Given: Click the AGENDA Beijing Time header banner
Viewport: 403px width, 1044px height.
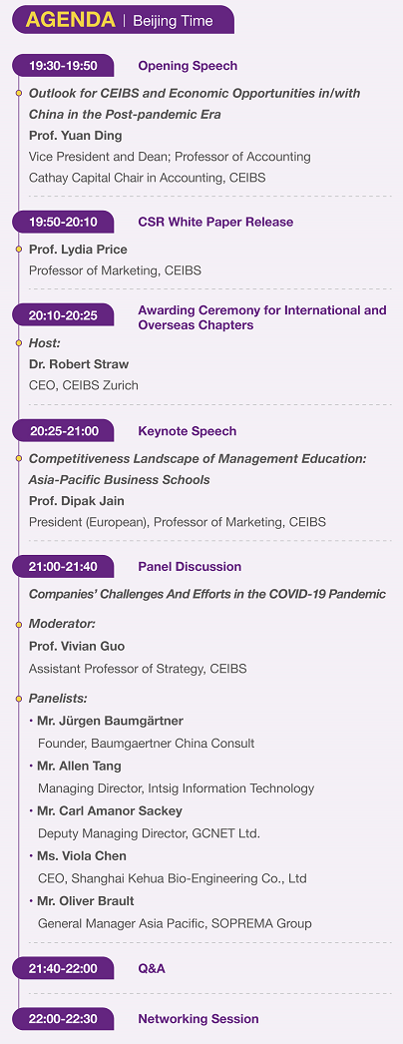Looking at the screenshot, I should (x=123, y=20).
